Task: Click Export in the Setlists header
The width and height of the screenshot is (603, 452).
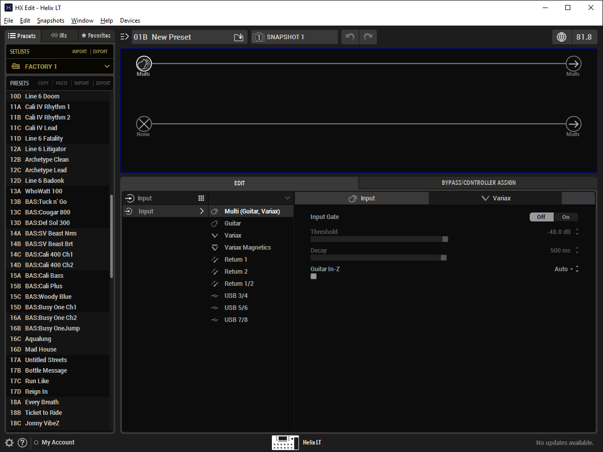Action: point(100,52)
